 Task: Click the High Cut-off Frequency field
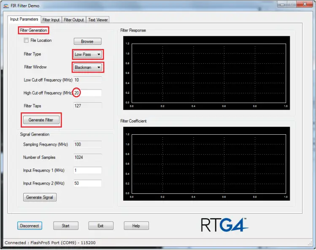click(x=88, y=93)
